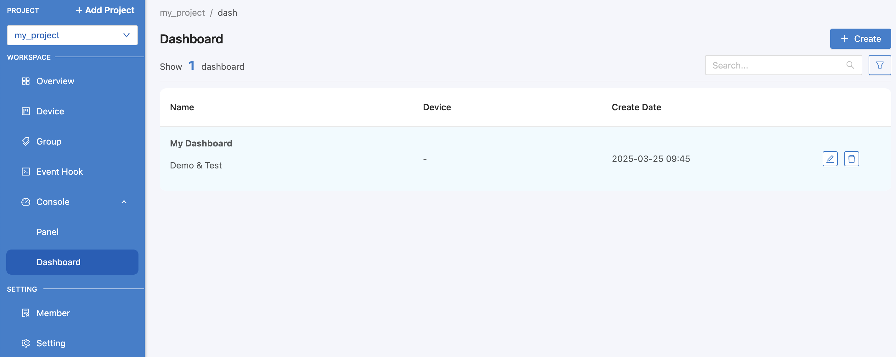Click the Console gauge icon

click(x=26, y=202)
